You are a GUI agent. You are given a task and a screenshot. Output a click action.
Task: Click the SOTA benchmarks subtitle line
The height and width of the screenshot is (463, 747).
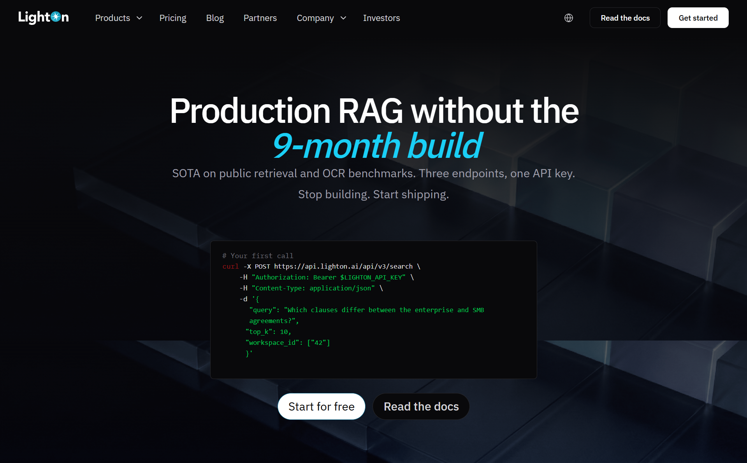point(374,173)
